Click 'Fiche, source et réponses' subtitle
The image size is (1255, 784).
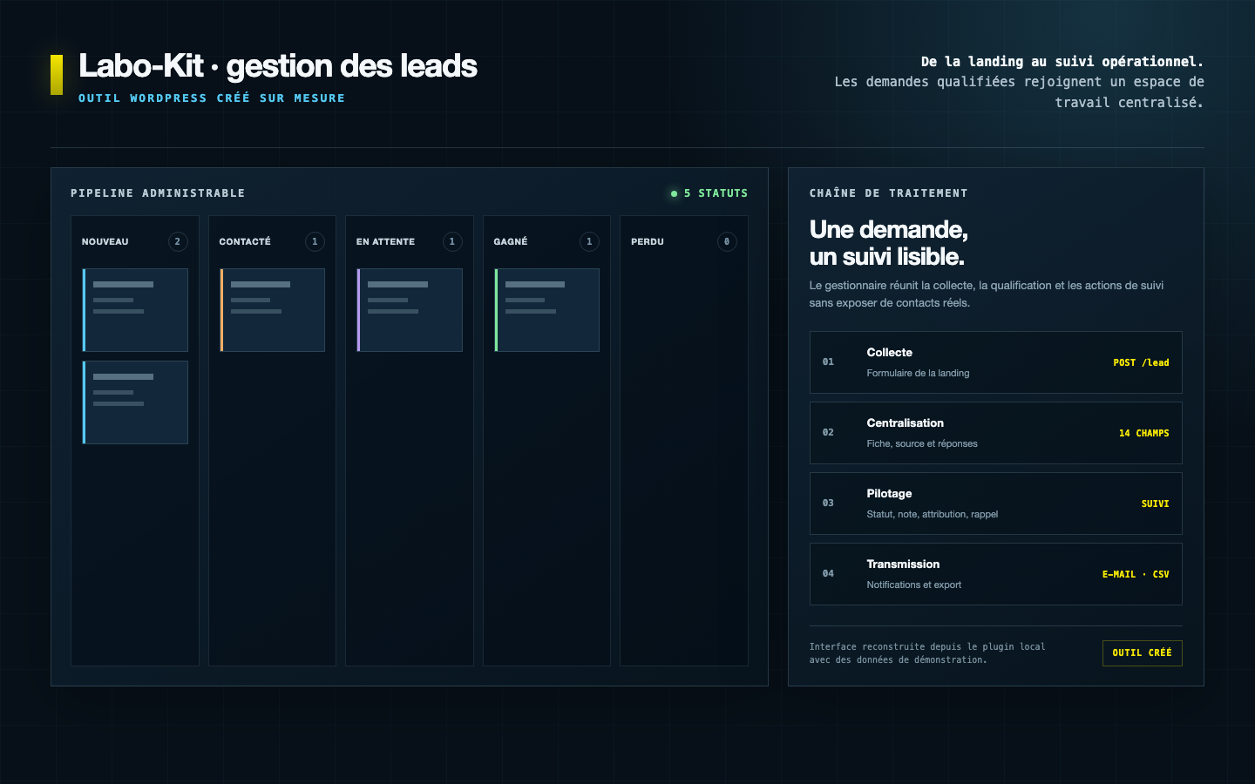pos(922,443)
